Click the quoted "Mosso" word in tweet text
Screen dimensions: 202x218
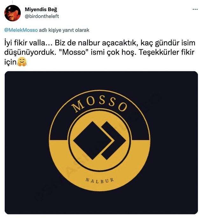(75, 52)
